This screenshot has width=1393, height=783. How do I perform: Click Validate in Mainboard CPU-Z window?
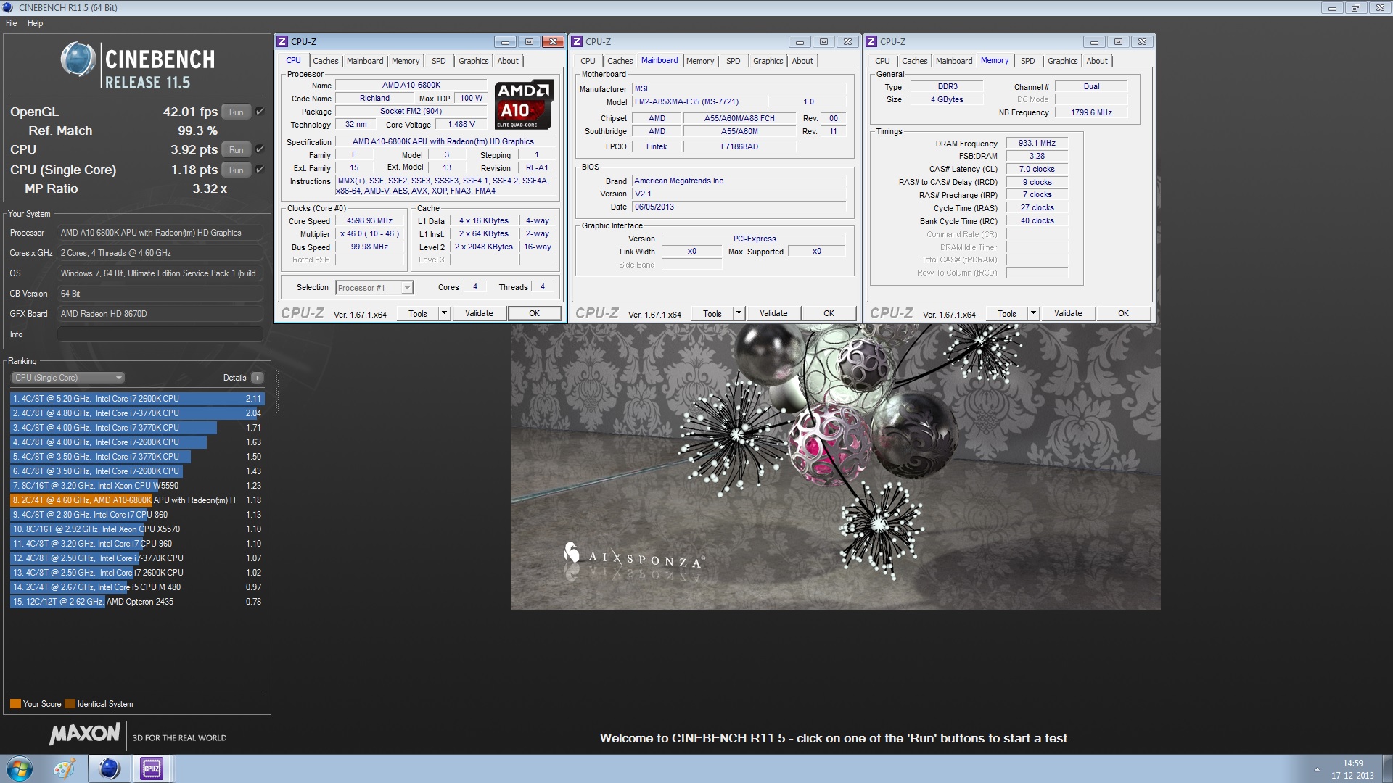tap(773, 313)
